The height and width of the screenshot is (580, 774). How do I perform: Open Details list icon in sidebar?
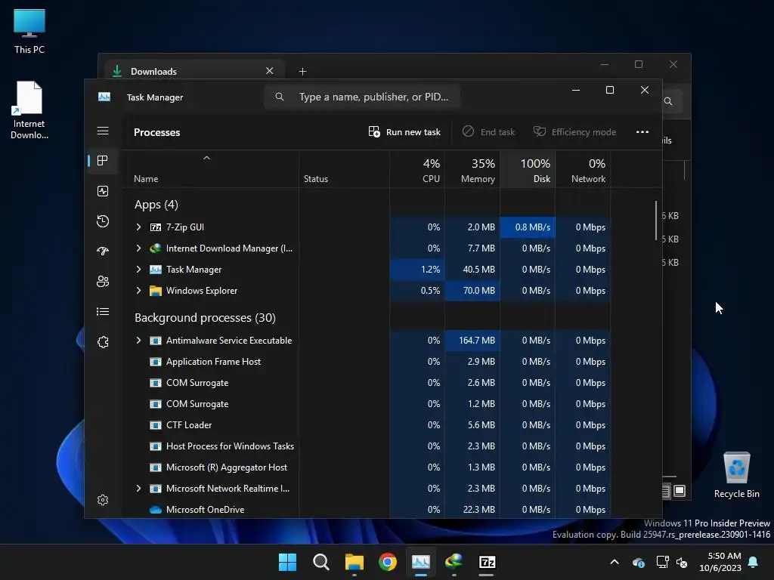tap(103, 312)
